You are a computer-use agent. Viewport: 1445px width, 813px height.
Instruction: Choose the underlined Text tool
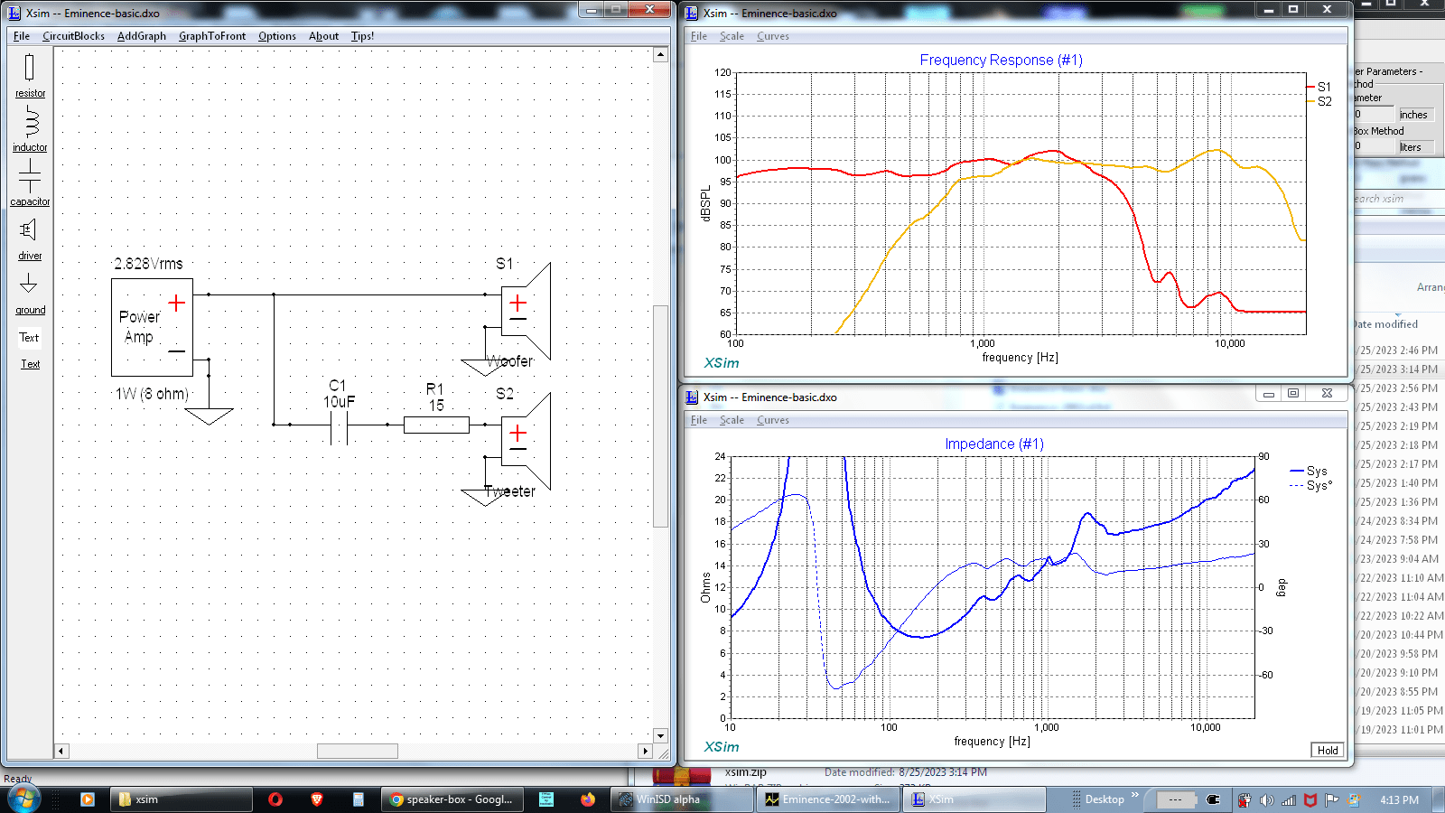tap(30, 364)
